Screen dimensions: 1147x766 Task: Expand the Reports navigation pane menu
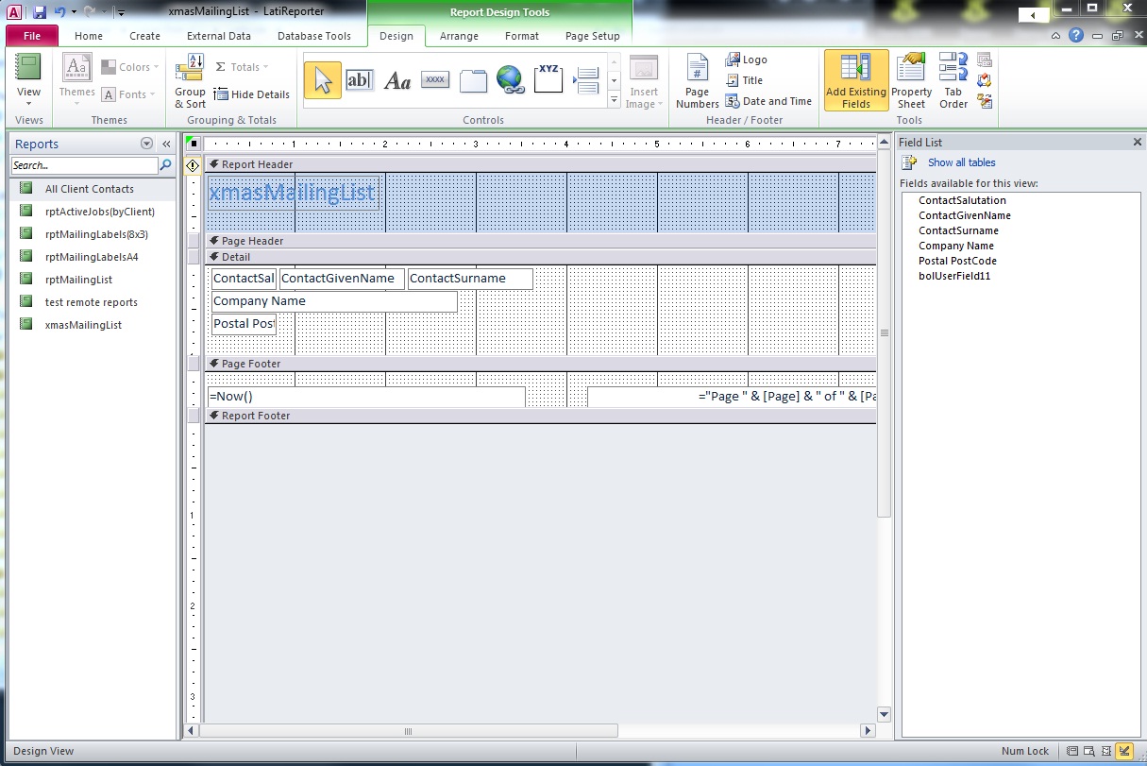146,144
